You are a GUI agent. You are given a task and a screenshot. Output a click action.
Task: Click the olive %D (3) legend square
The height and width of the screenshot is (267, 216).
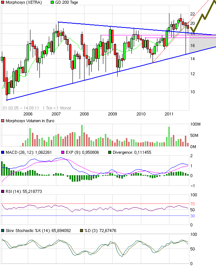(81, 231)
